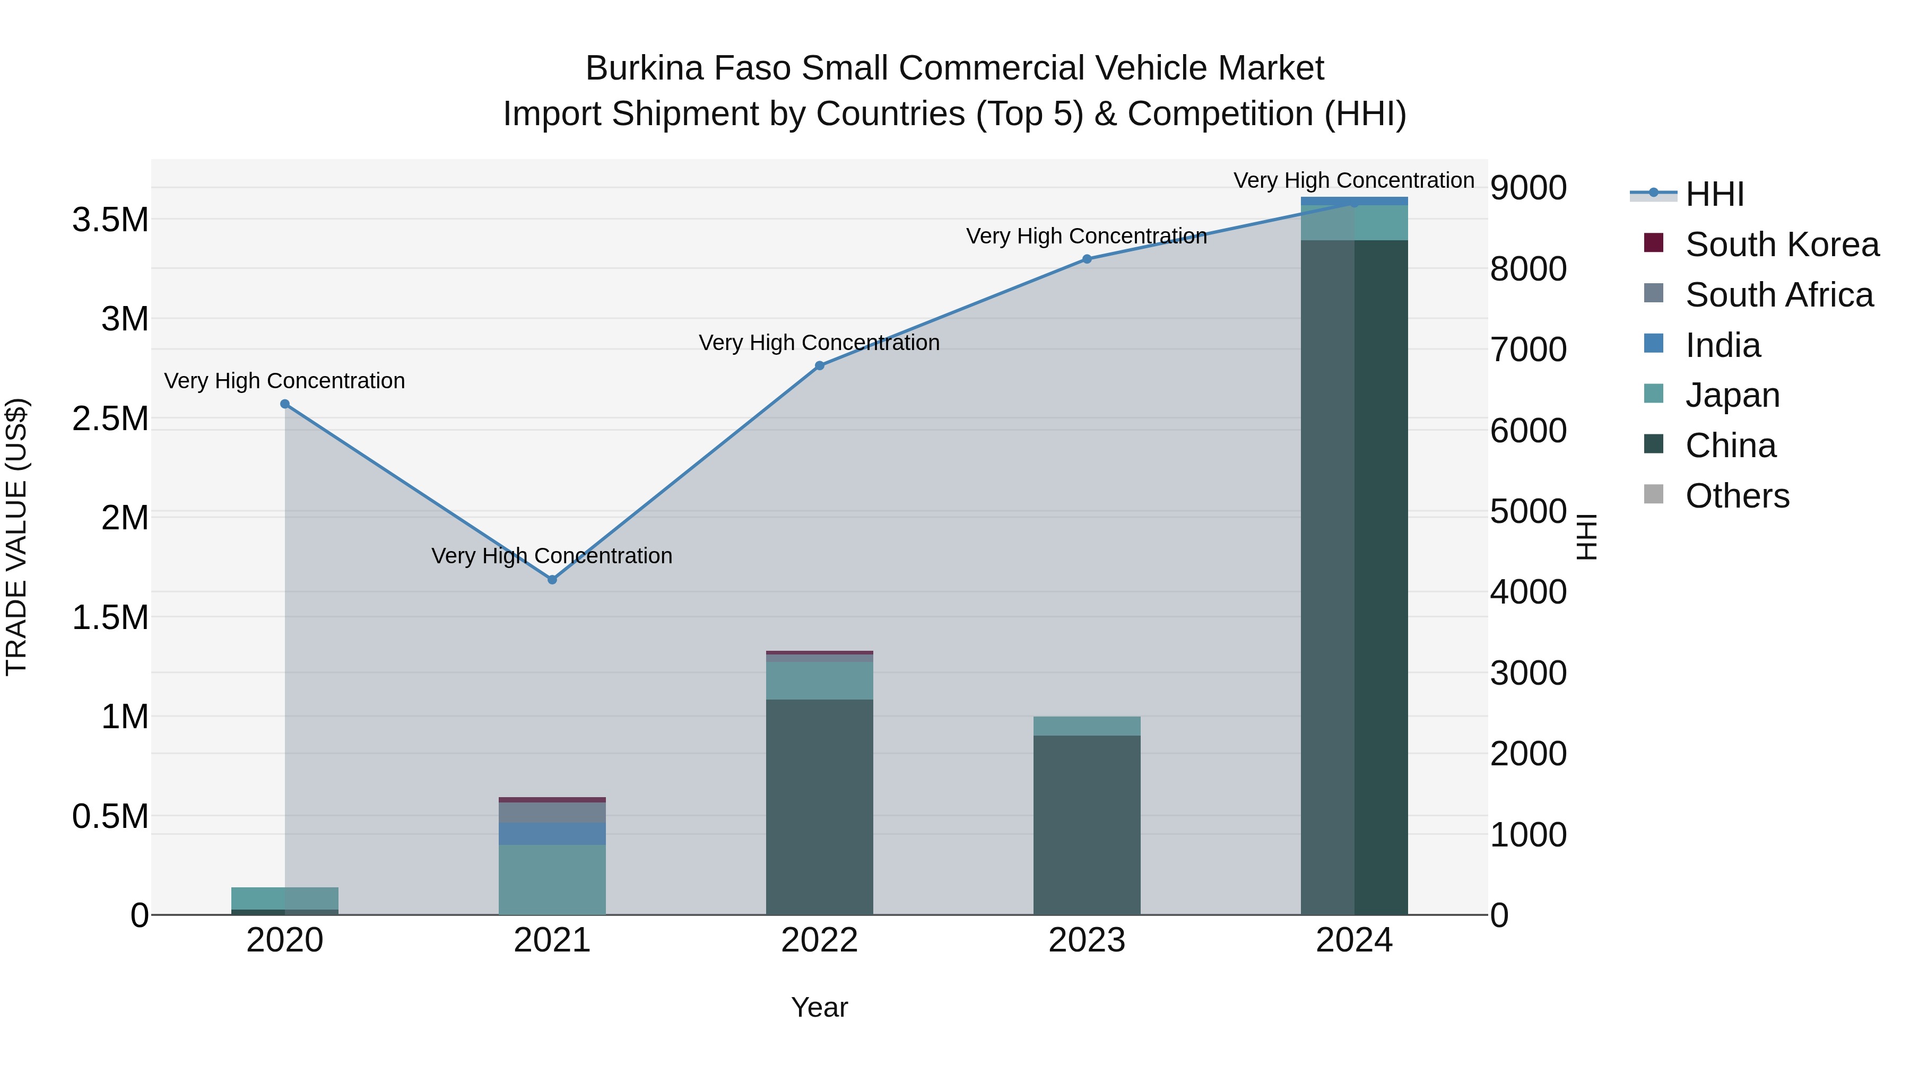
Task: Click the 2021 HHI data point marker
Action: coord(552,580)
